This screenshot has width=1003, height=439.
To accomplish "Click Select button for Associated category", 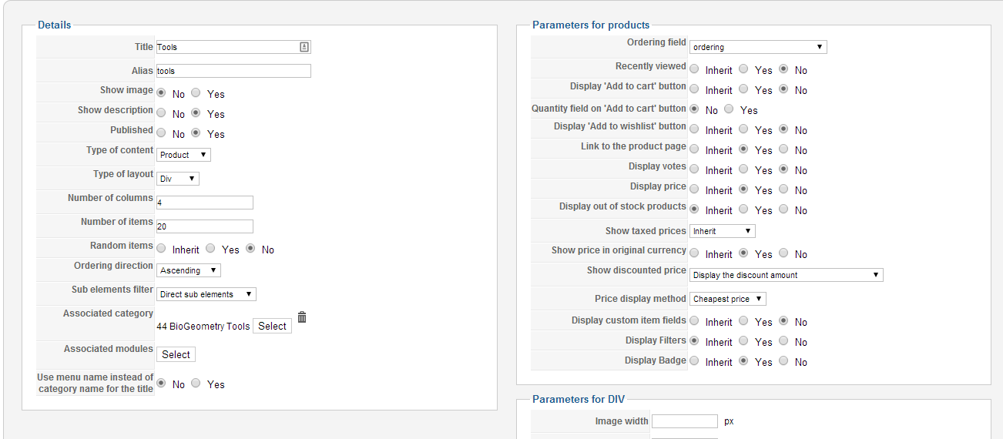I will pos(272,326).
